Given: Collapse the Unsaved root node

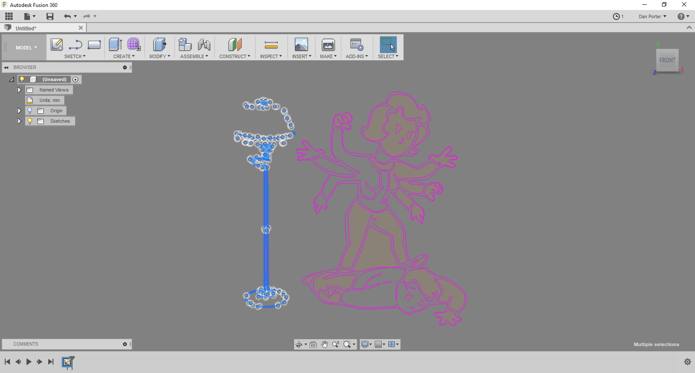Looking at the screenshot, I should click(12, 79).
